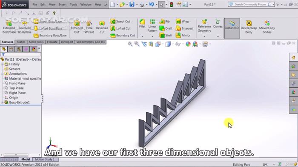
Task: Open the Delete/Keep Body tool
Action: click(x=249, y=27)
